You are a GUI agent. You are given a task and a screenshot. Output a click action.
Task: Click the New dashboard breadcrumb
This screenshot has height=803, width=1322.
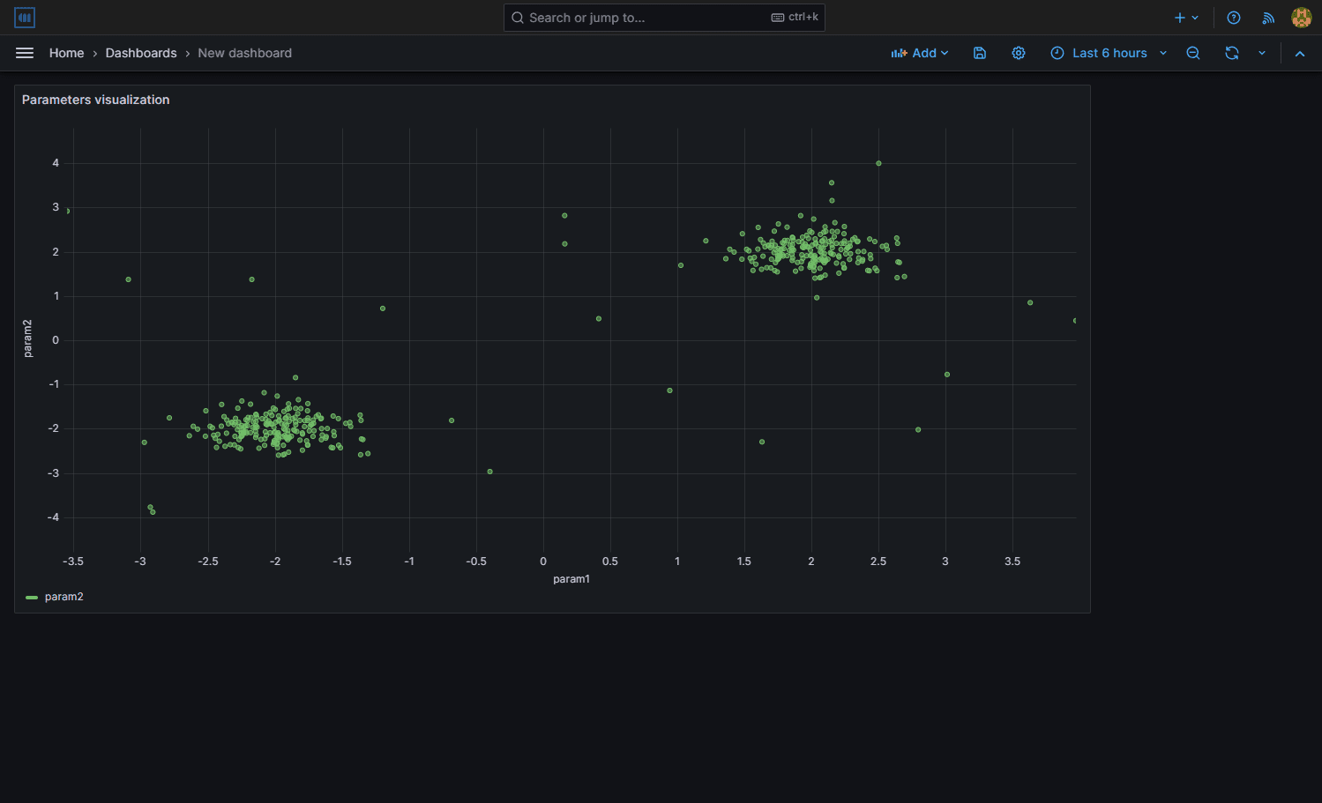(x=244, y=53)
